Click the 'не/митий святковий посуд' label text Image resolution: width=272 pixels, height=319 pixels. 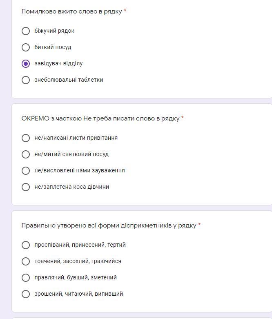[x=71, y=154]
